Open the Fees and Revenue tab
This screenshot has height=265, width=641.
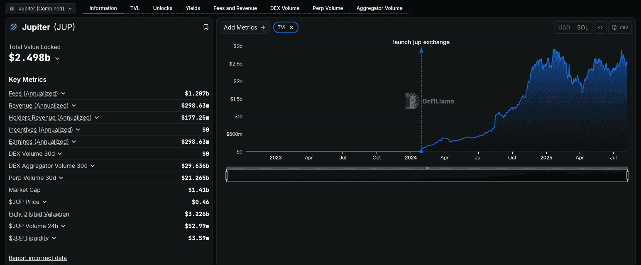click(x=235, y=8)
